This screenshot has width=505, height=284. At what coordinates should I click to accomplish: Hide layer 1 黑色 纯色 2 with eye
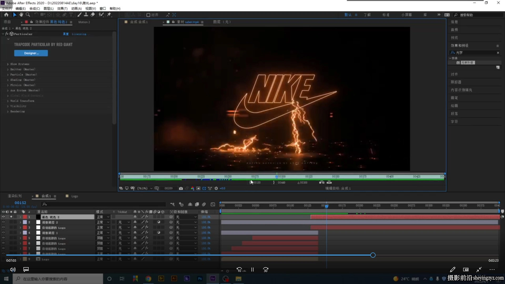[3, 217]
